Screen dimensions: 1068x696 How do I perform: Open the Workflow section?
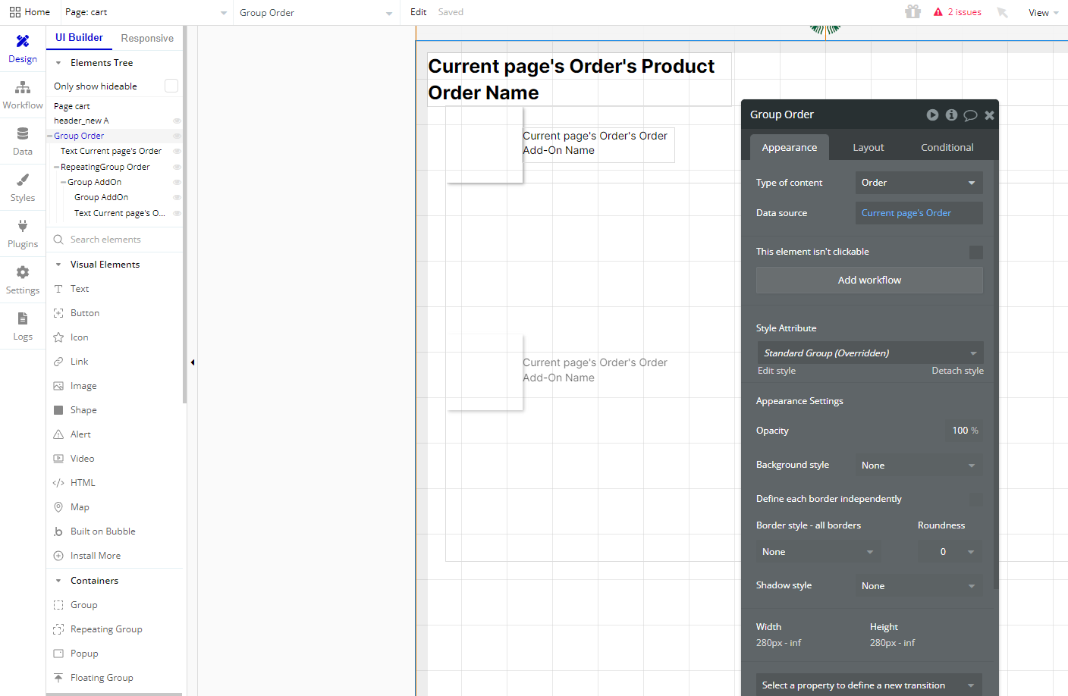pyautogui.click(x=23, y=95)
